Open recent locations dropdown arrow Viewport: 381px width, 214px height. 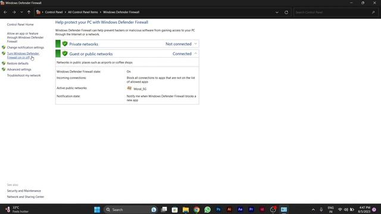[21, 12]
